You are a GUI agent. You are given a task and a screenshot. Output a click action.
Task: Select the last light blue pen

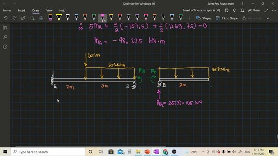click(x=172, y=17)
